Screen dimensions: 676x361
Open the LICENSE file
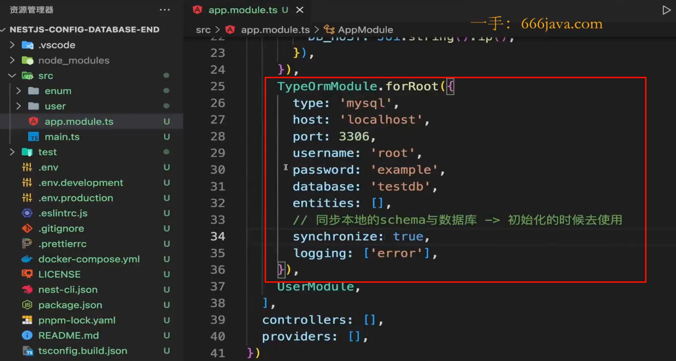tap(59, 274)
